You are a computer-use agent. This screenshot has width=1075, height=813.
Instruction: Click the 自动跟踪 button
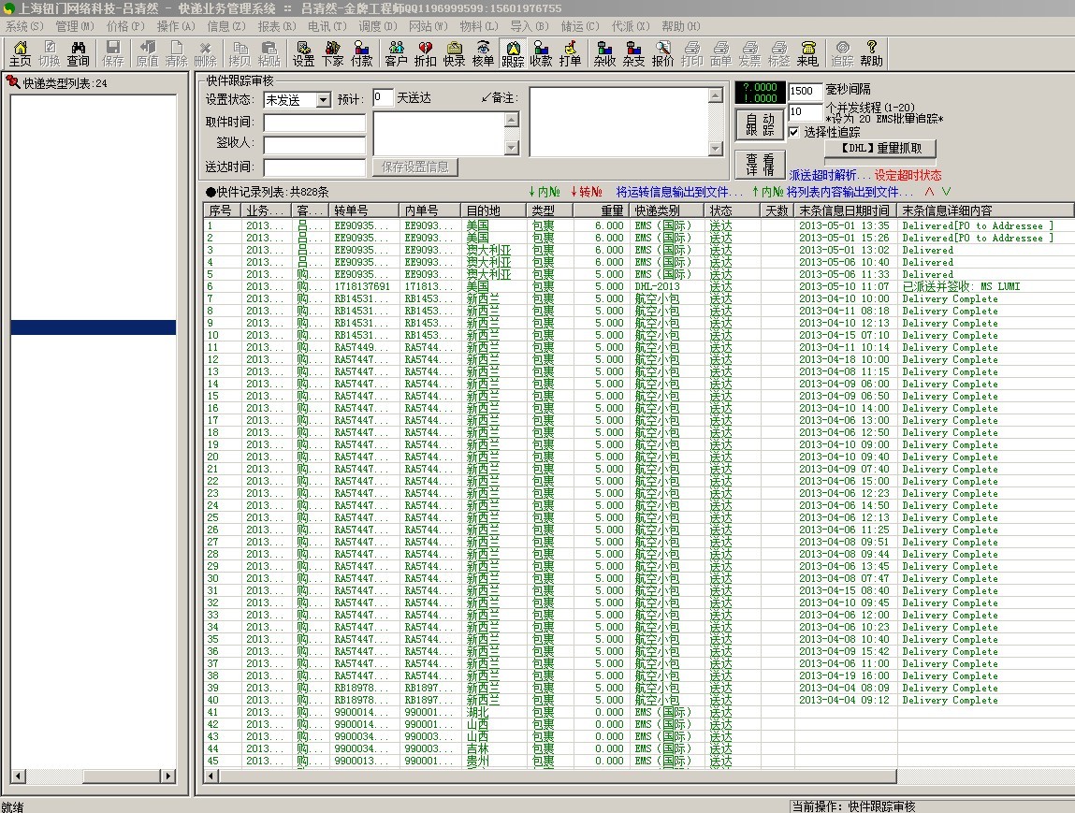tap(759, 125)
